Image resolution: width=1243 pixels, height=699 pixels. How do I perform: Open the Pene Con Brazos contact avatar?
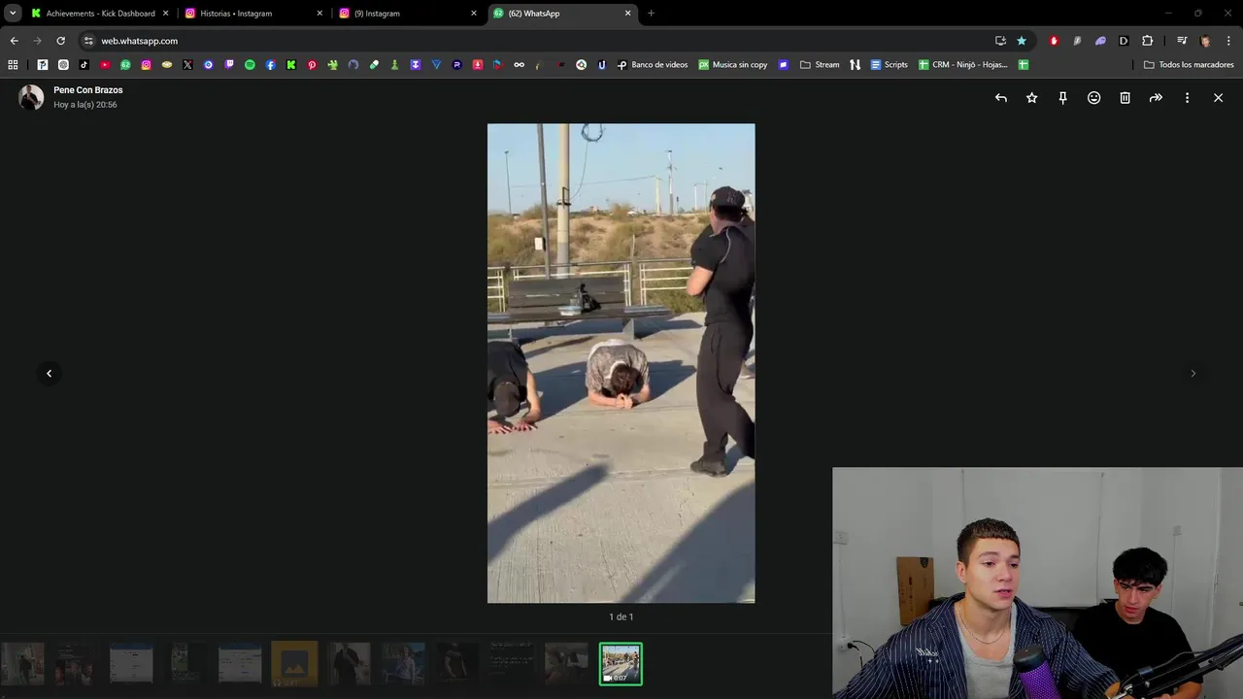click(x=31, y=97)
